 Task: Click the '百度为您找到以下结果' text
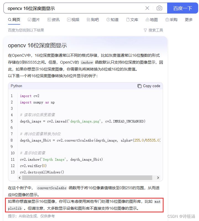click(26, 30)
